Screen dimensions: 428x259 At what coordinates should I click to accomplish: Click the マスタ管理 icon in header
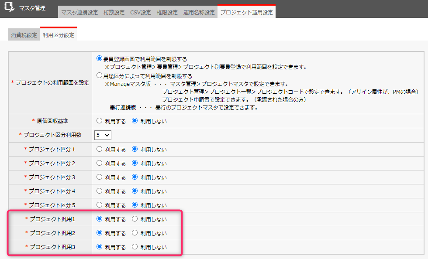click(x=9, y=8)
